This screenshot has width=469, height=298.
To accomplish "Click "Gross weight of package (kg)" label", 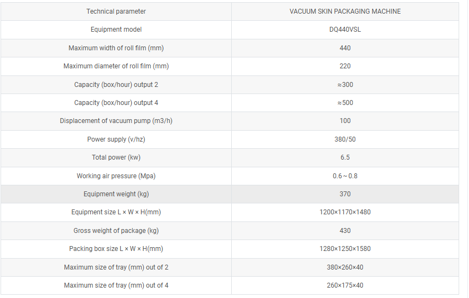I will pyautogui.click(x=116, y=231).
